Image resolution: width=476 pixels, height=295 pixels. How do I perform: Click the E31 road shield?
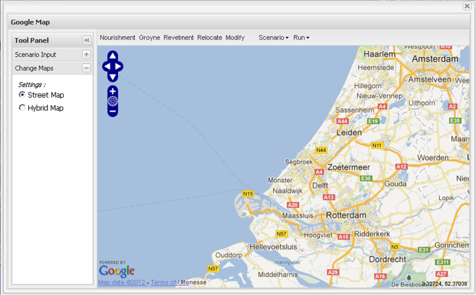424,249
